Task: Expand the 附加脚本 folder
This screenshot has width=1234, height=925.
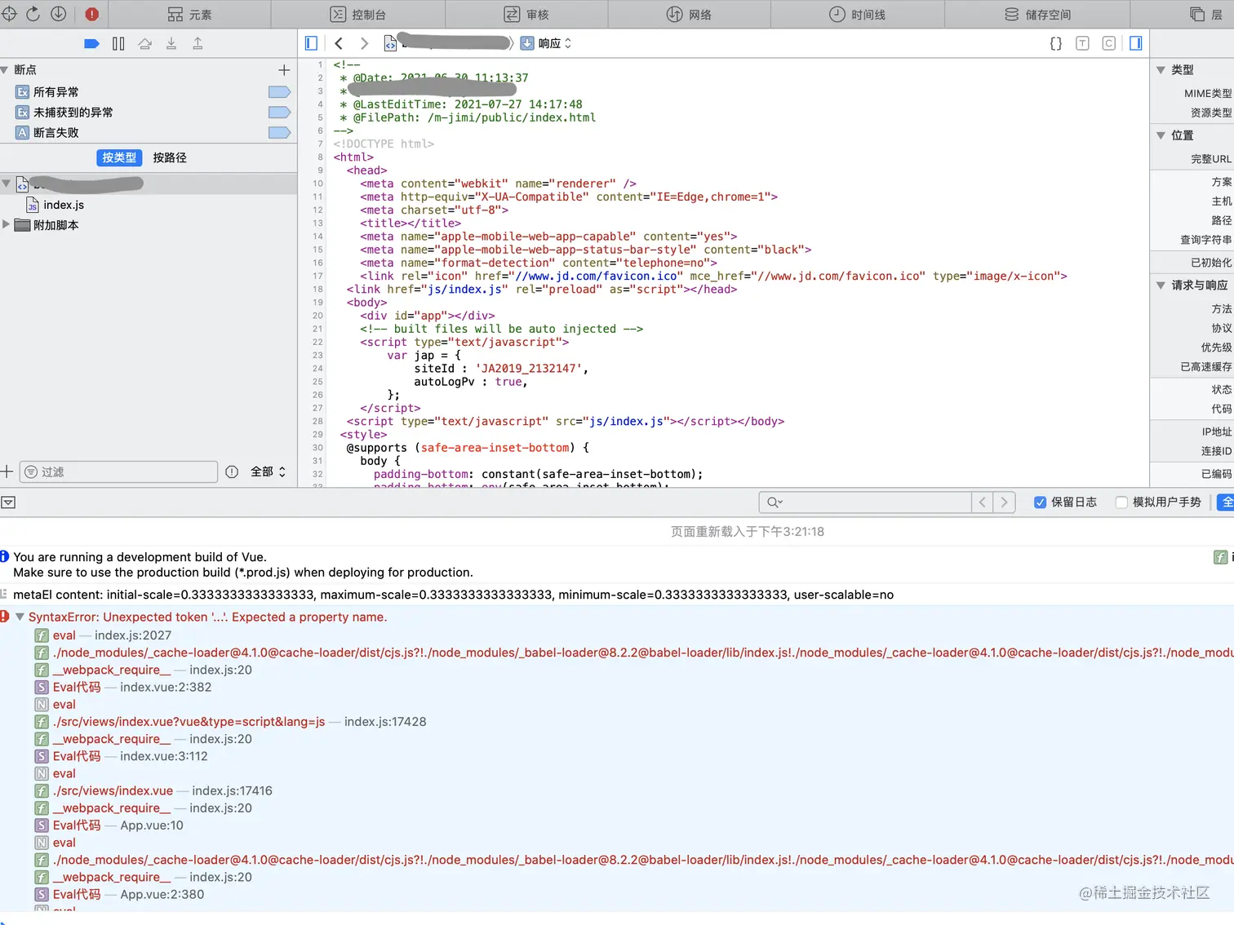Action: 6,224
